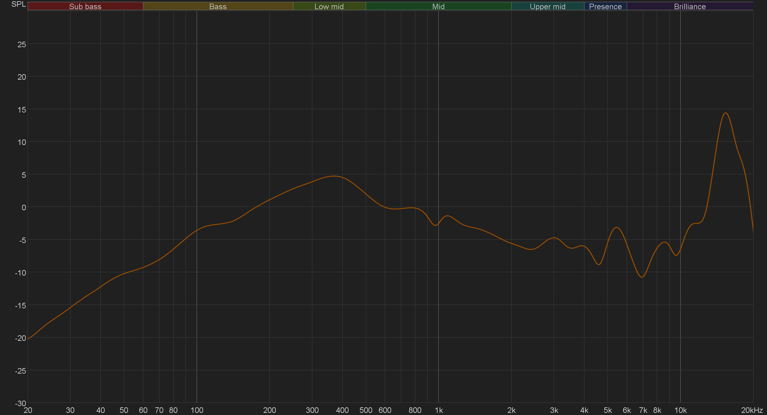Click the Brilliance band label

click(690, 6)
